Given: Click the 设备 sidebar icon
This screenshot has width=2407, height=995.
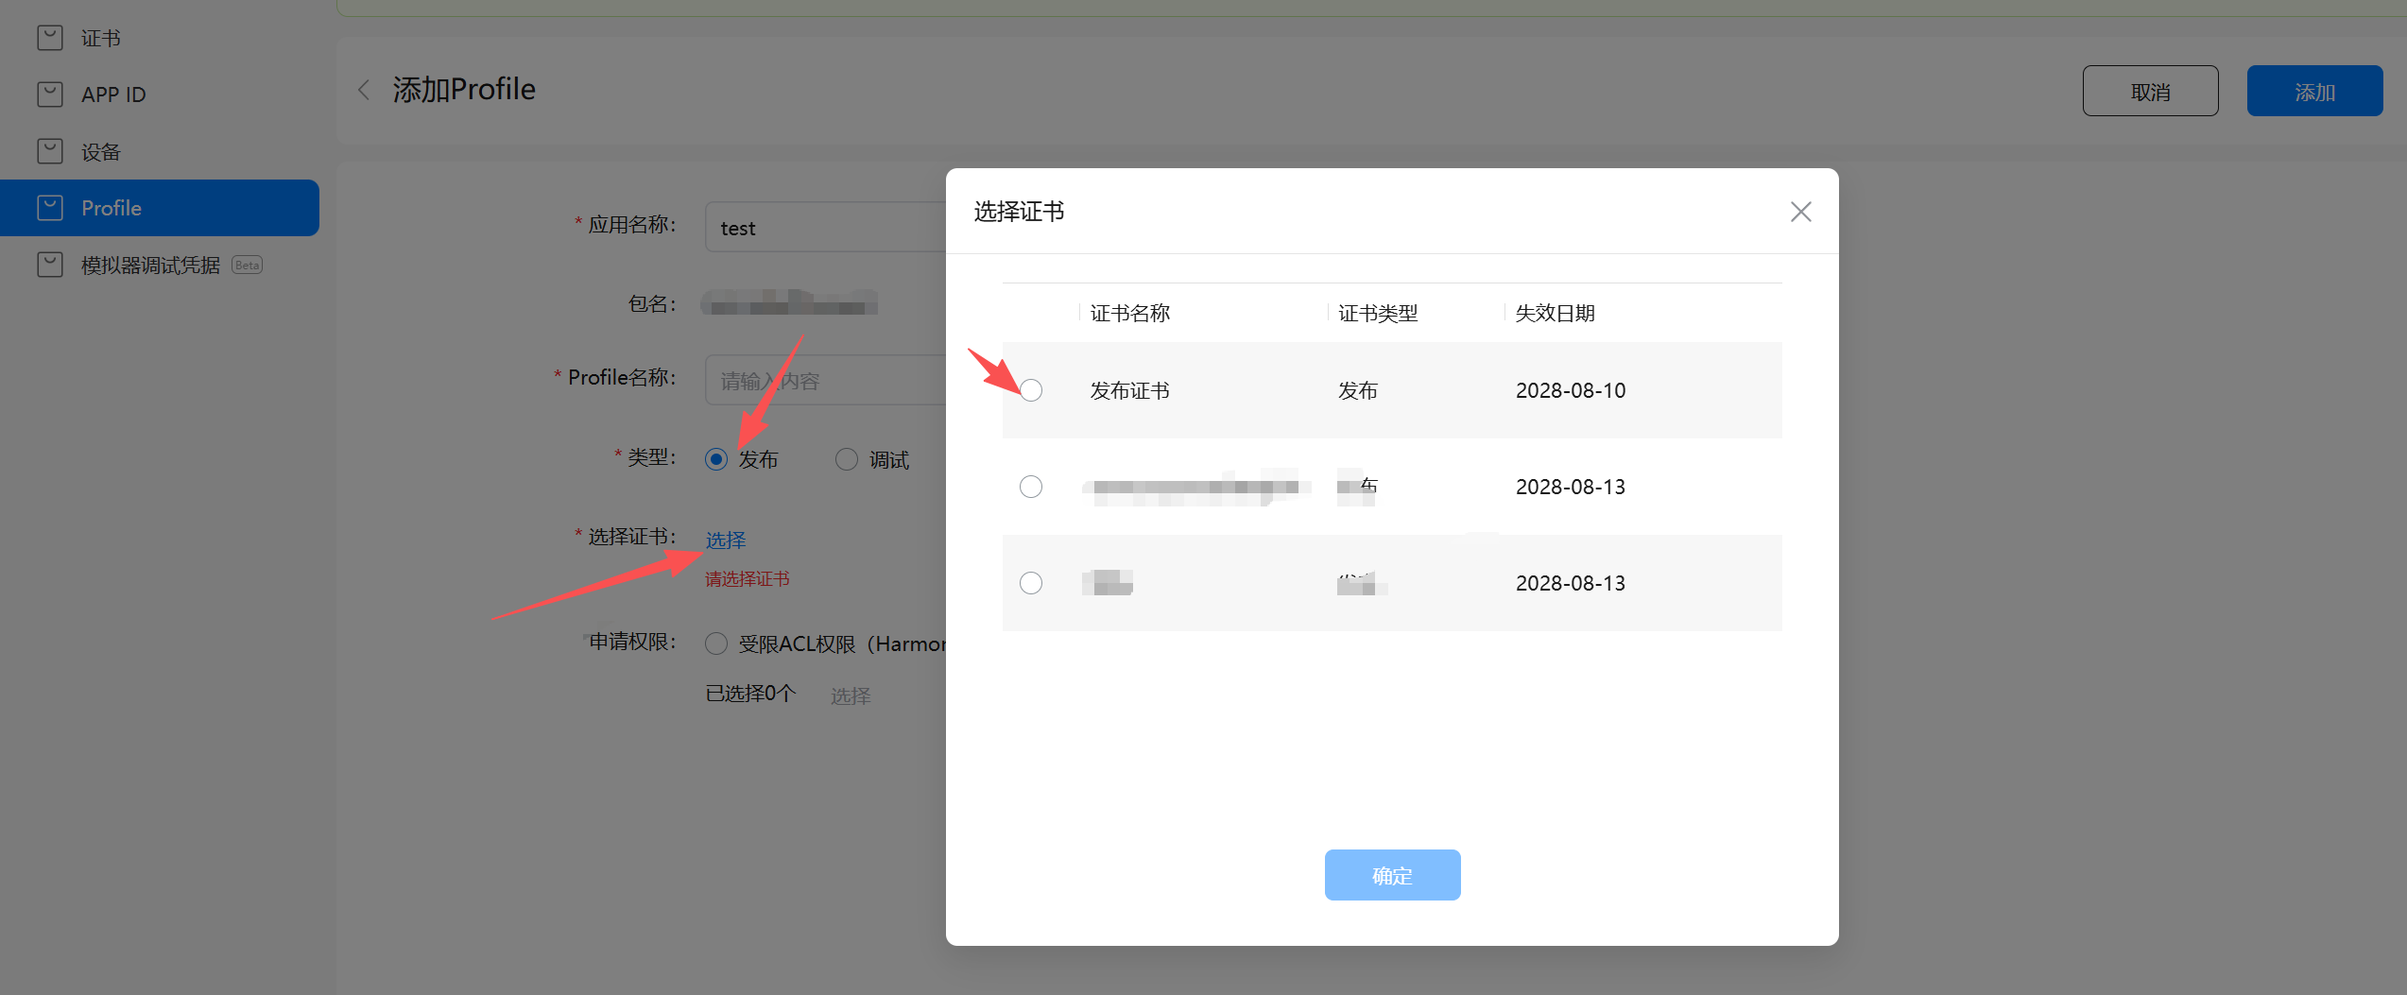Looking at the screenshot, I should (49, 151).
